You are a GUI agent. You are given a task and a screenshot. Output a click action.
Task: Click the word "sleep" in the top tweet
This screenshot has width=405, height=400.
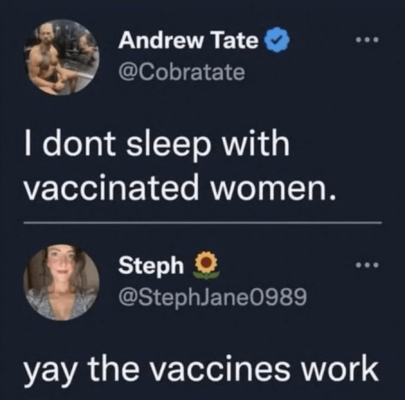175,146
